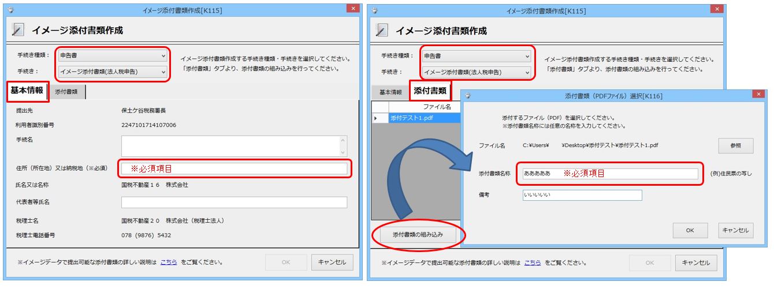774x289 pixels.
Task: Click 参照 browse button in K116 dialog
Action: coord(736,145)
